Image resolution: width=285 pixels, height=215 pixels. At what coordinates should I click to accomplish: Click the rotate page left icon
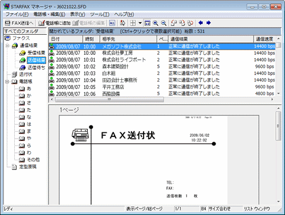[174, 23]
